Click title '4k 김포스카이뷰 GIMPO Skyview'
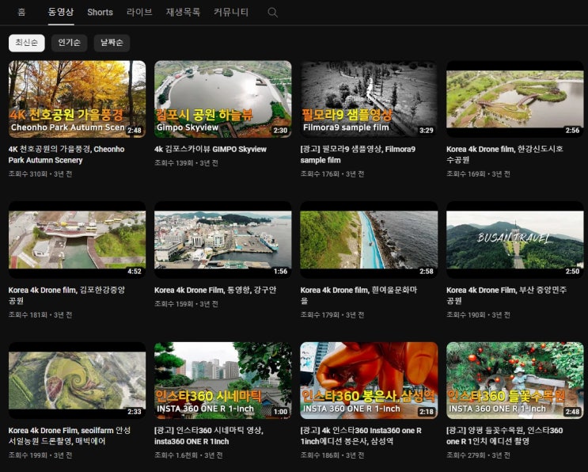This screenshot has width=588, height=472. pyautogui.click(x=211, y=150)
